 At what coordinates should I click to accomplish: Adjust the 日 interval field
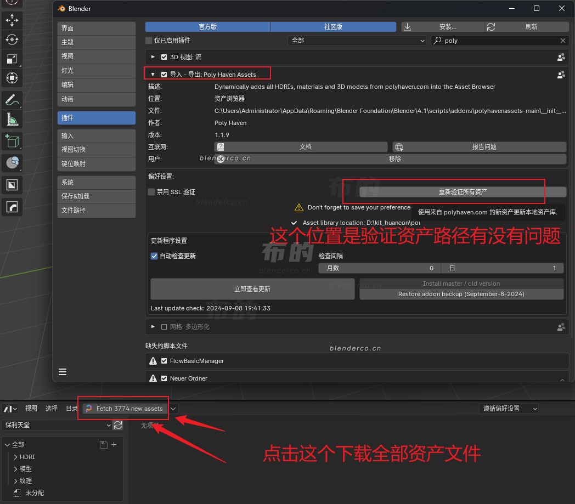502,268
